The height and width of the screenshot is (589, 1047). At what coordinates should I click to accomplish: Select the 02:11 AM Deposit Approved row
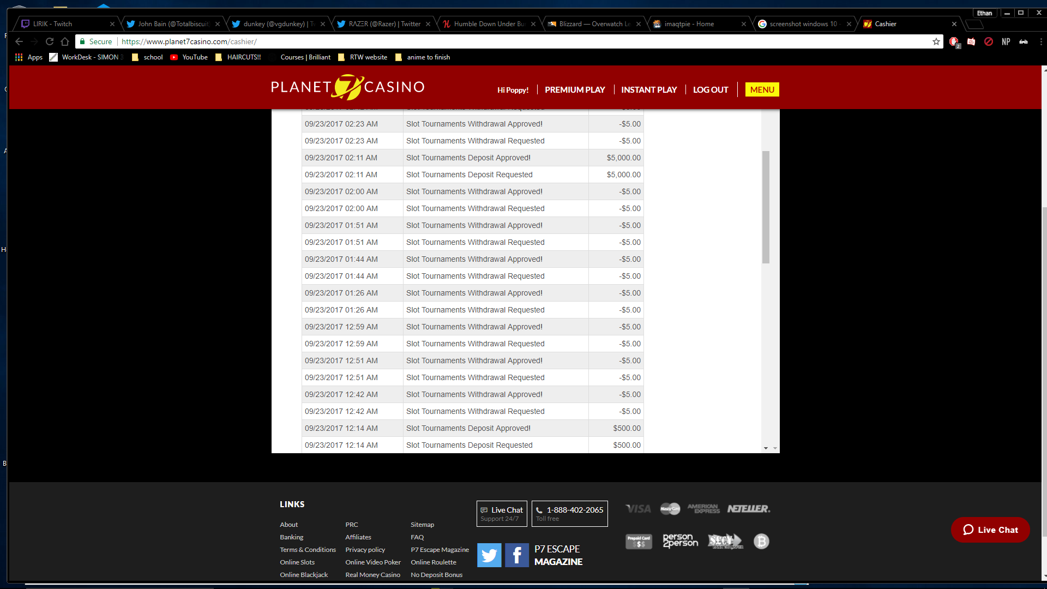pyautogui.click(x=473, y=158)
